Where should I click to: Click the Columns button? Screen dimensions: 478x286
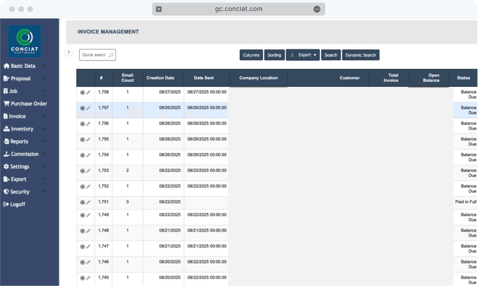(x=251, y=55)
